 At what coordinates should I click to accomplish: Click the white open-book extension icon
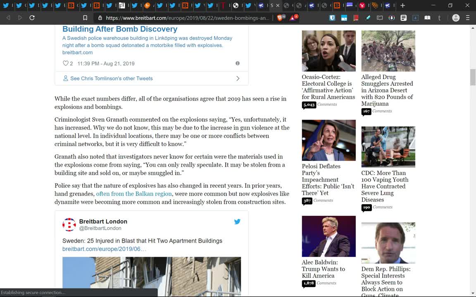pos(427,18)
